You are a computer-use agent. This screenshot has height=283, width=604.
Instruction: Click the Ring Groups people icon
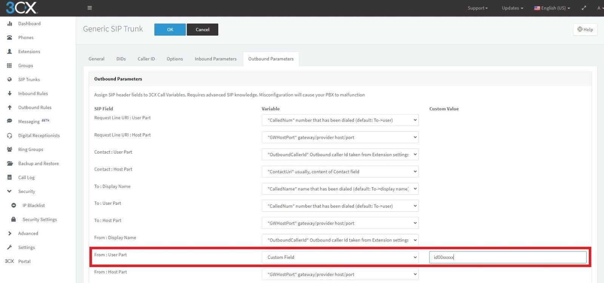coord(9,149)
